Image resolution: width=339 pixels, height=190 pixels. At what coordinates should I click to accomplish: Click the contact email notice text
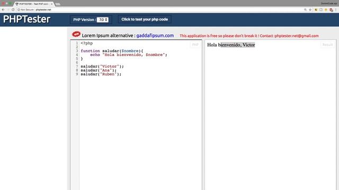(249, 36)
